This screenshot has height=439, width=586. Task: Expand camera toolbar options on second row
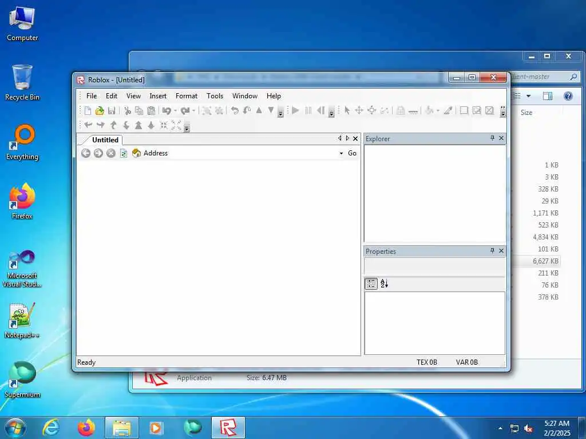pos(187,126)
